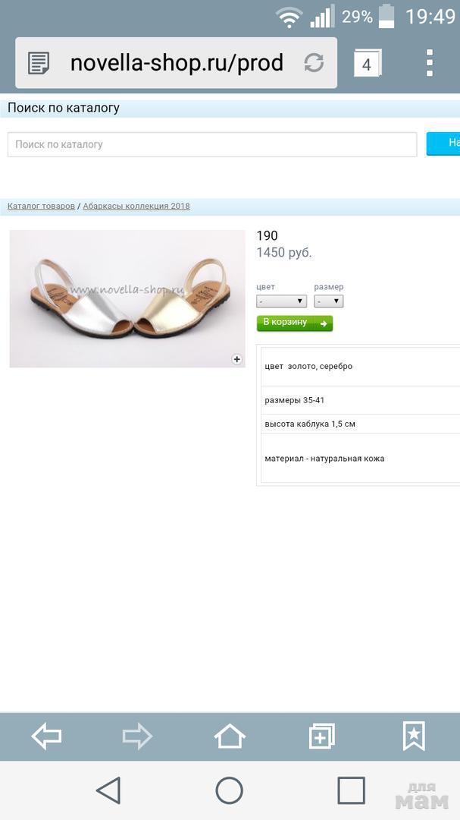Tap the reader mode page icon
This screenshot has width=460, height=820.
39,63
